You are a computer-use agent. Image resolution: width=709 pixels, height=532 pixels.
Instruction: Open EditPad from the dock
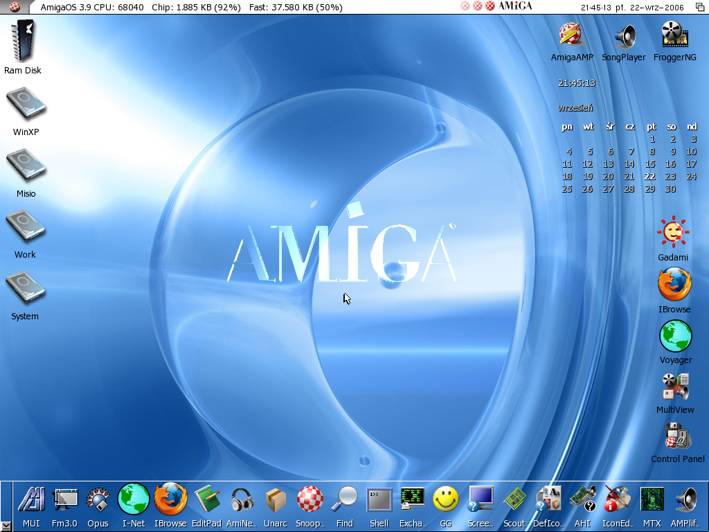tap(206, 500)
